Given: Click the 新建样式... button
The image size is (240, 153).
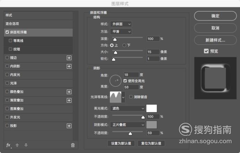Looking at the screenshot, I should 215,40.
